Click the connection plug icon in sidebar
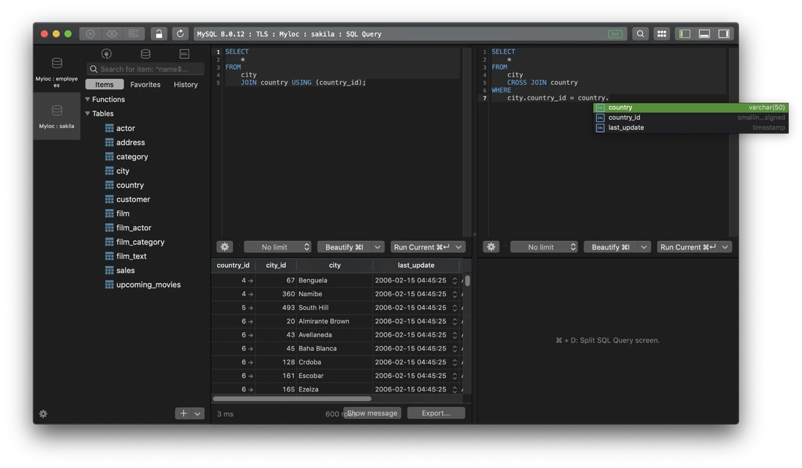Screen dimensions: 802x468 point(107,53)
